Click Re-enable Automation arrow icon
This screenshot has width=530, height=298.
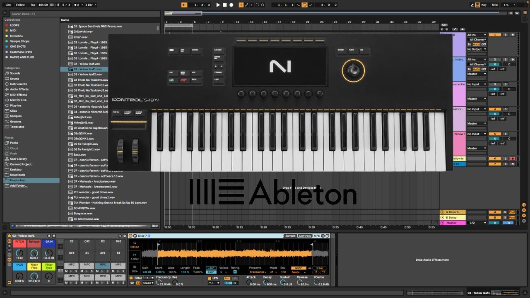252,5
